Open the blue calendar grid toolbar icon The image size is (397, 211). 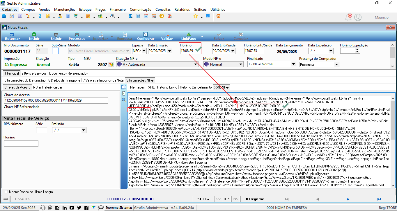pyautogui.click(x=130, y=16)
